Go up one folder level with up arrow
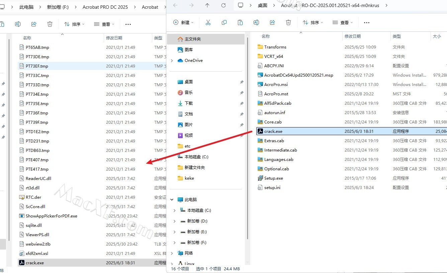This screenshot has height=273, width=447. tap(207, 5)
